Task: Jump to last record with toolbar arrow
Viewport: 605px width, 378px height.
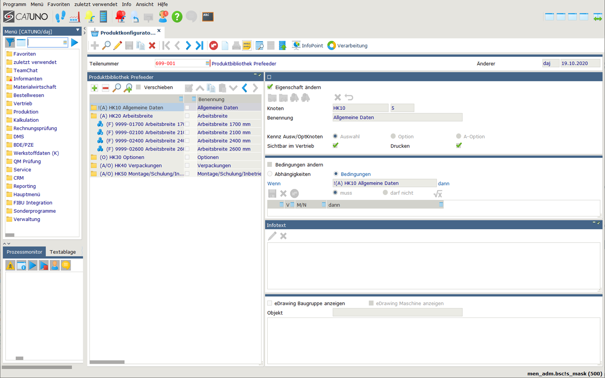Action: click(x=199, y=46)
